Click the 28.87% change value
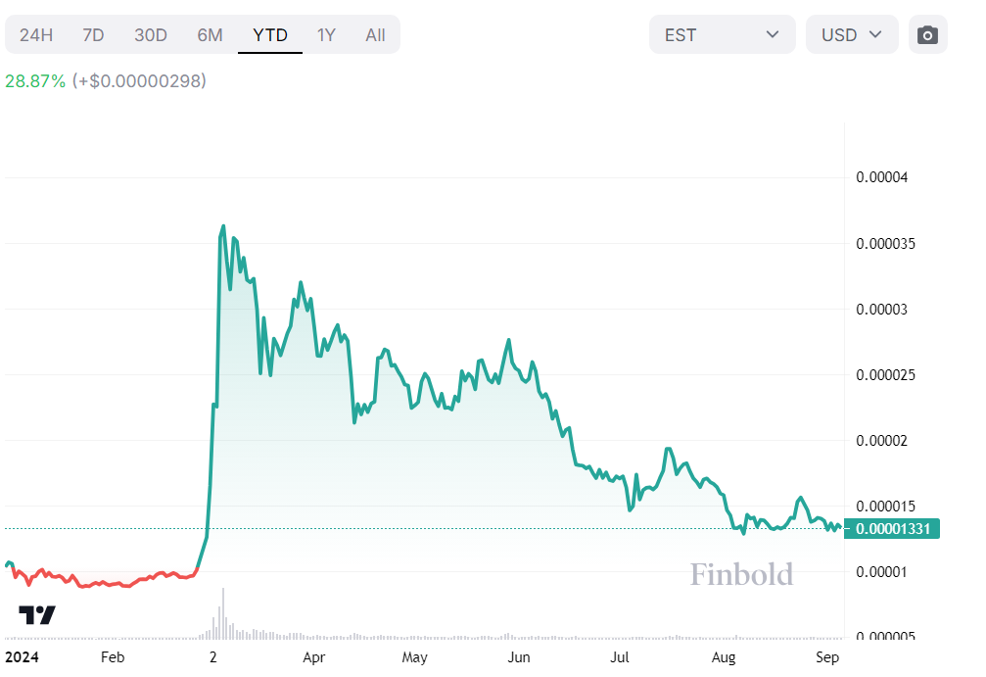The height and width of the screenshot is (677, 986). coord(35,81)
